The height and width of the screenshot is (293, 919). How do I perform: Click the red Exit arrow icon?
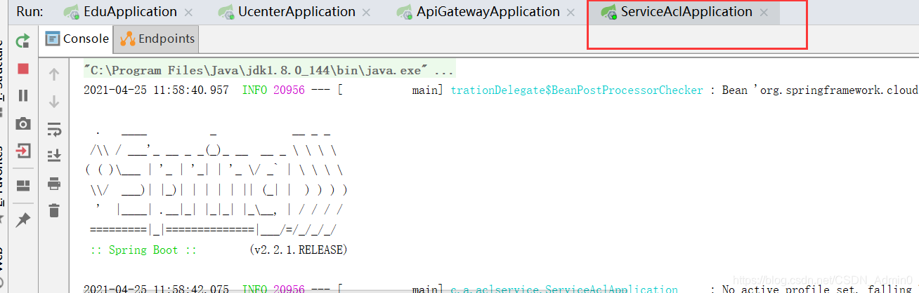point(23,151)
